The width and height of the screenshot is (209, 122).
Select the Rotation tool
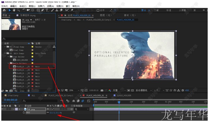click(x=24, y=10)
